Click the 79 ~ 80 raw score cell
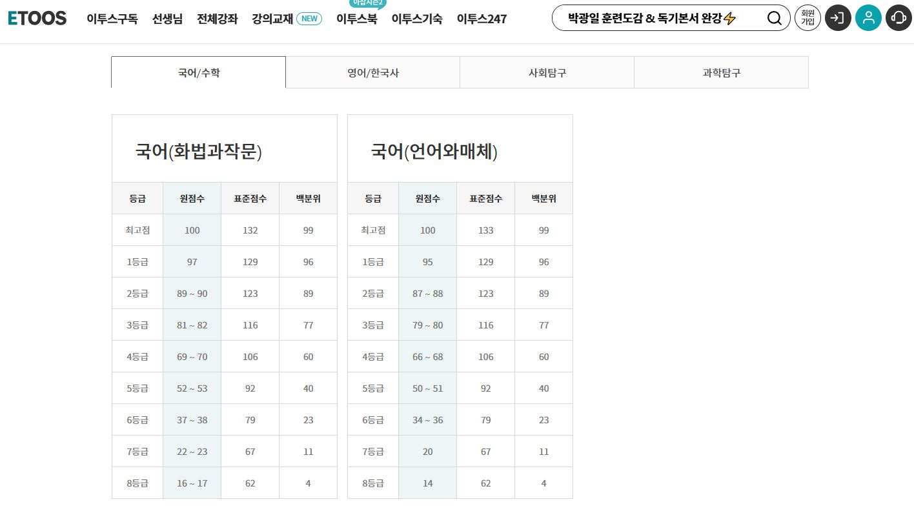Screen dimensions: 914x513 click(428, 325)
